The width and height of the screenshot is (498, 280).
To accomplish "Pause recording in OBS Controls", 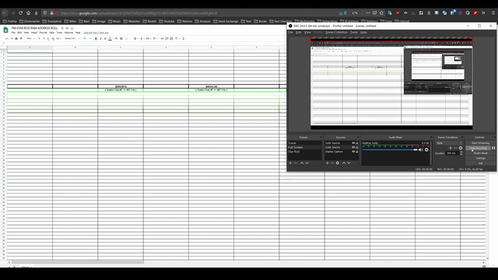I will pos(493,148).
